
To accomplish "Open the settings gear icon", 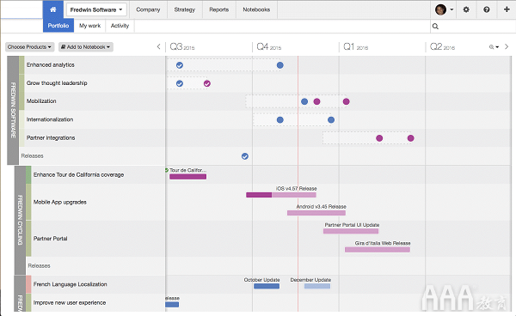I will pyautogui.click(x=466, y=9).
